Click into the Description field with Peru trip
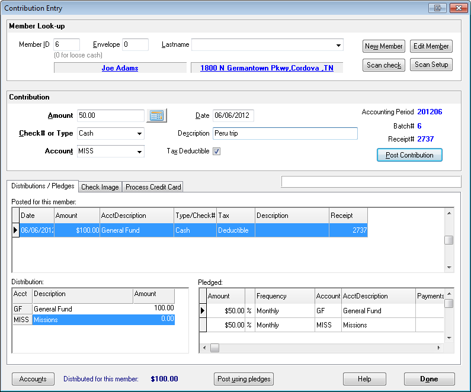The image size is (471, 392). pyautogui.click(x=285, y=133)
